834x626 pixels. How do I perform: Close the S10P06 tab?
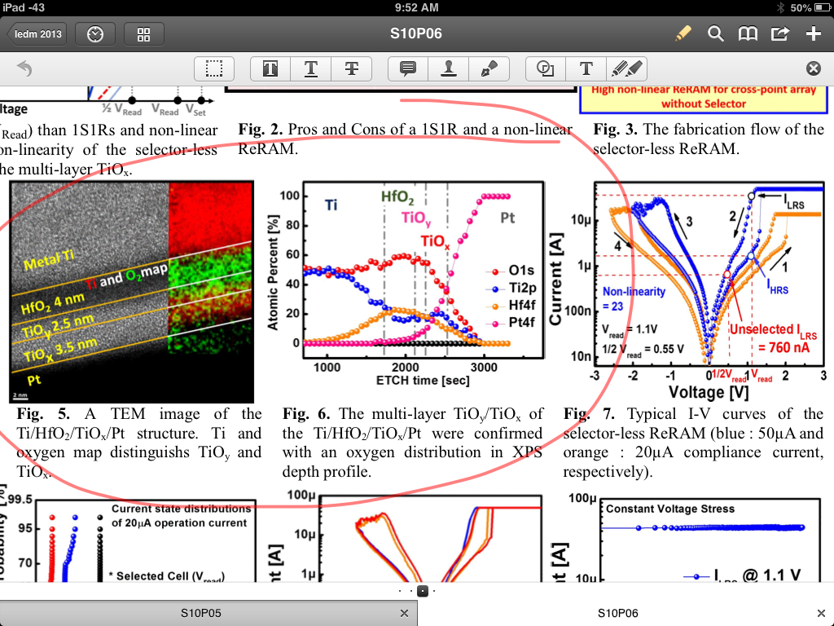point(820,613)
